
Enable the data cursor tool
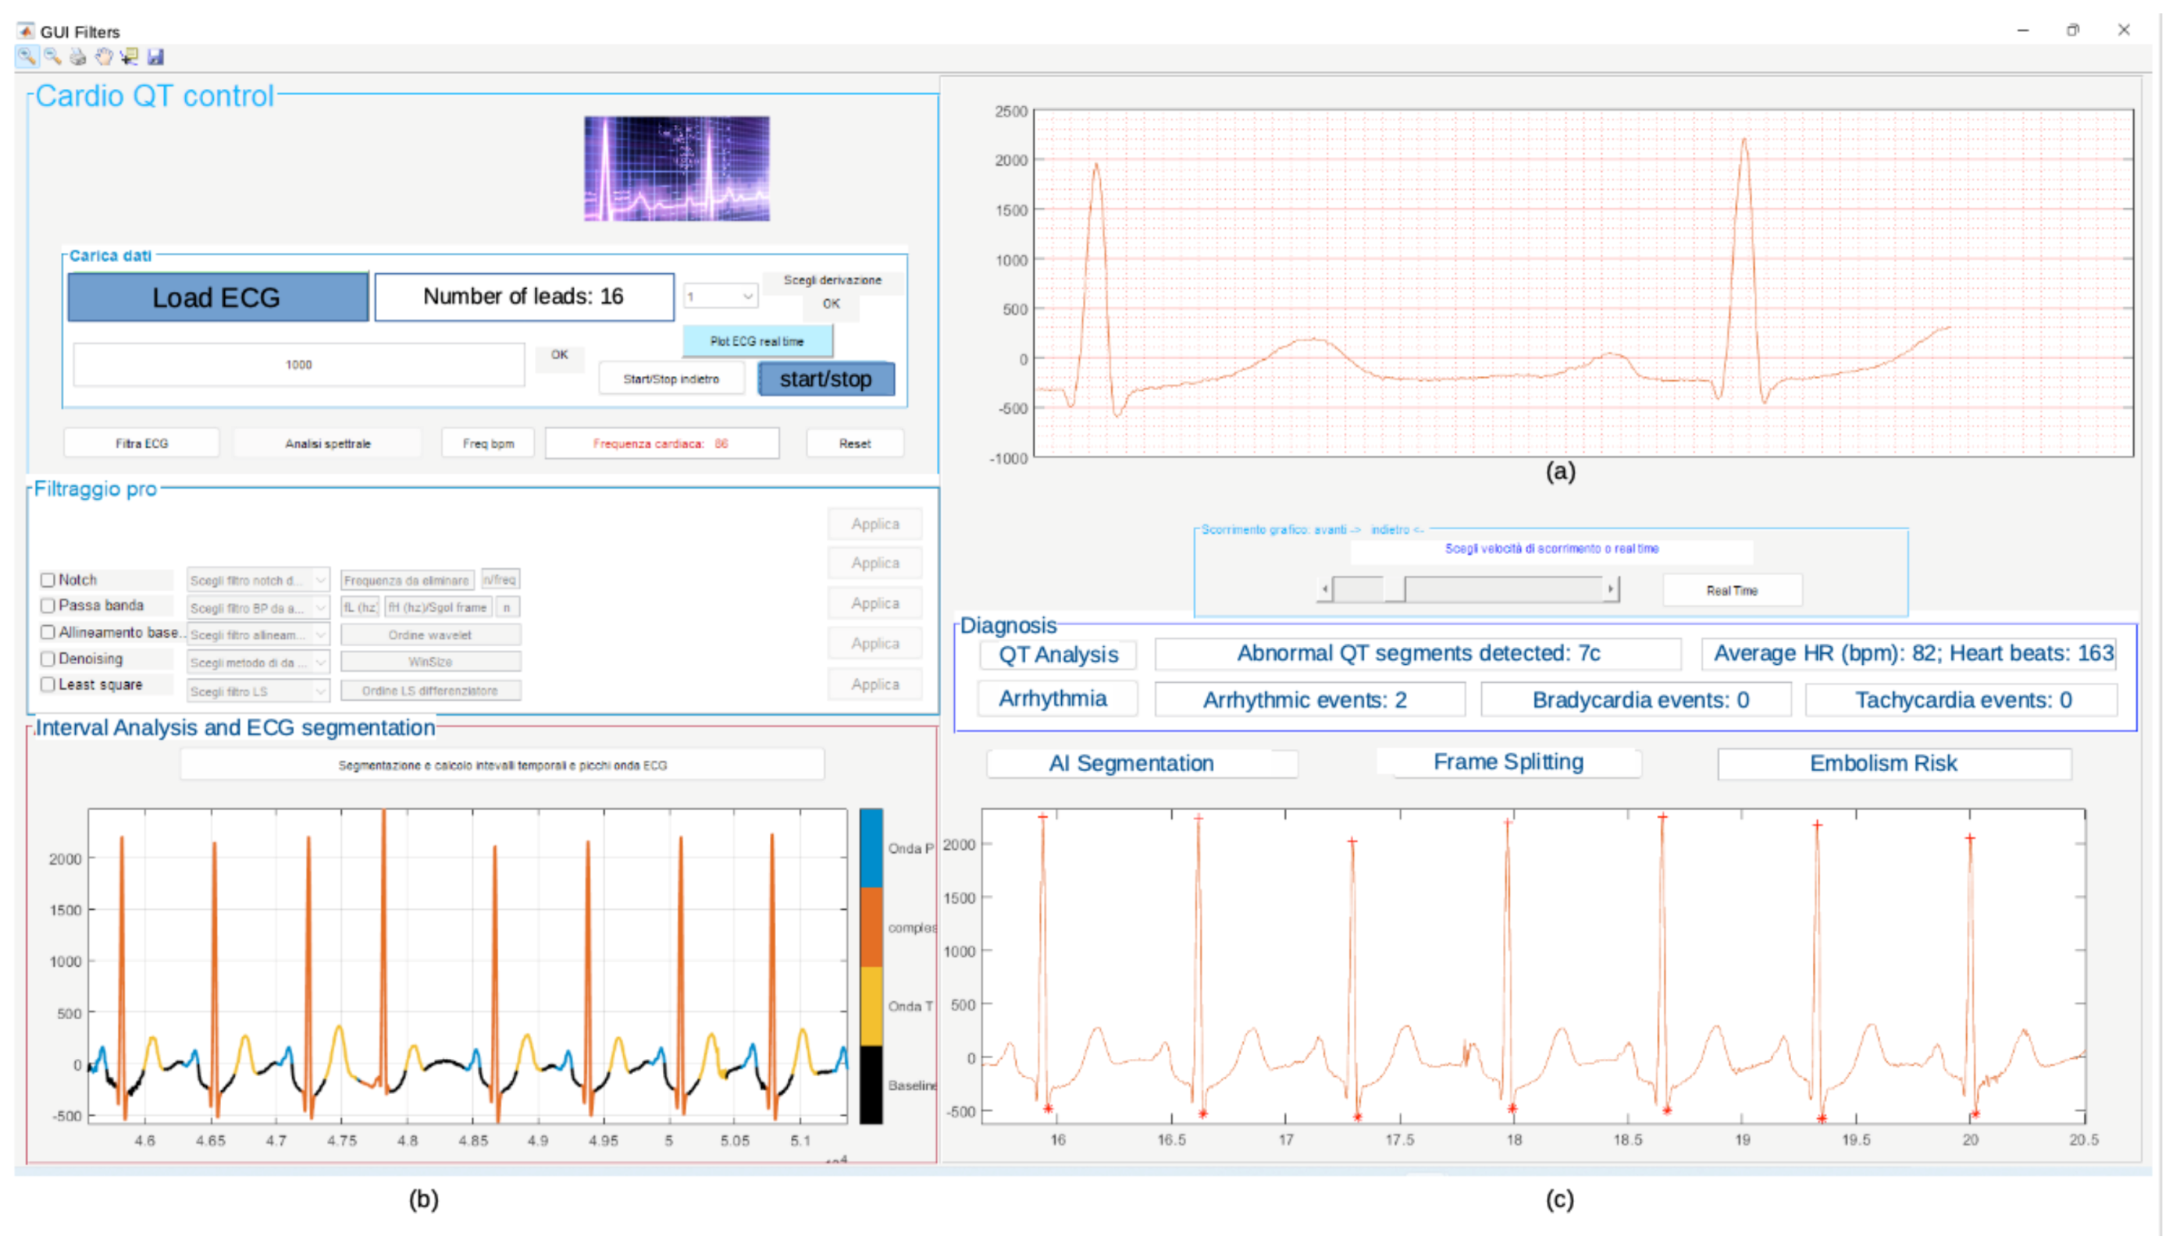point(130,57)
